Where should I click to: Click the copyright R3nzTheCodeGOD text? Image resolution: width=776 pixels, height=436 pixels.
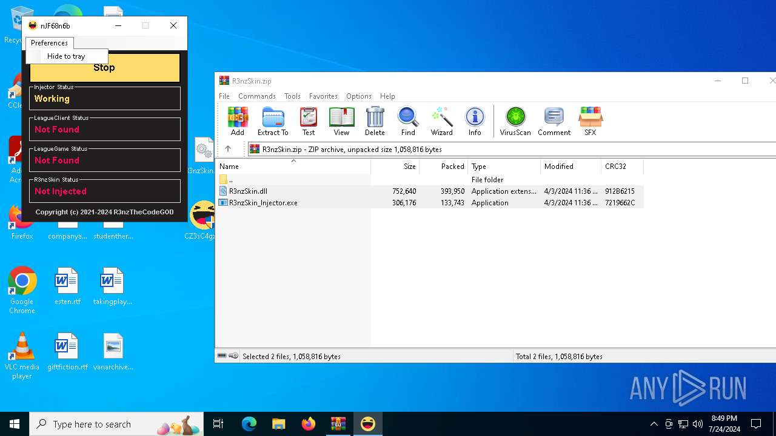pos(104,212)
